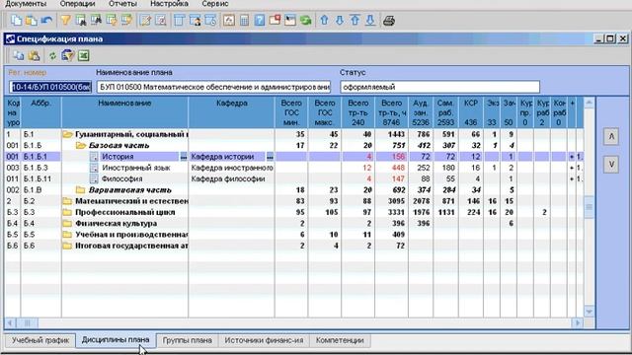Click the yellow funnel Filter icon

pyautogui.click(x=65, y=20)
